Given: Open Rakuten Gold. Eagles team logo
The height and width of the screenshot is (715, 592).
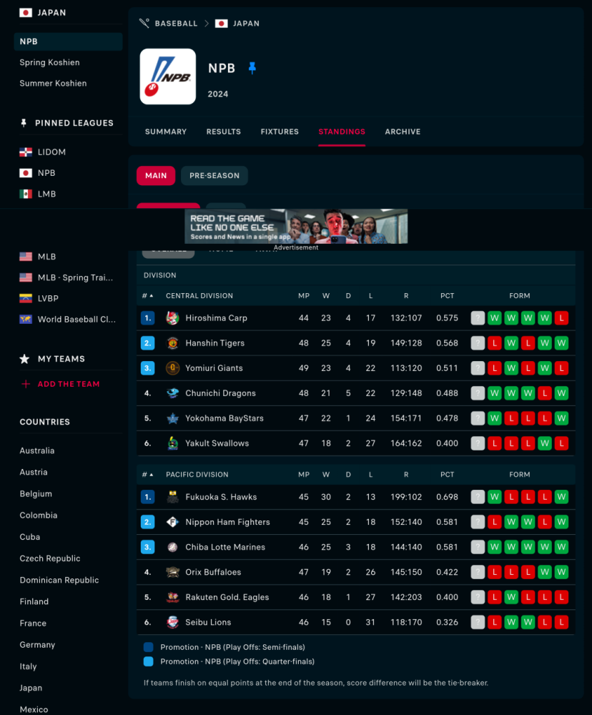Looking at the screenshot, I should tap(172, 597).
